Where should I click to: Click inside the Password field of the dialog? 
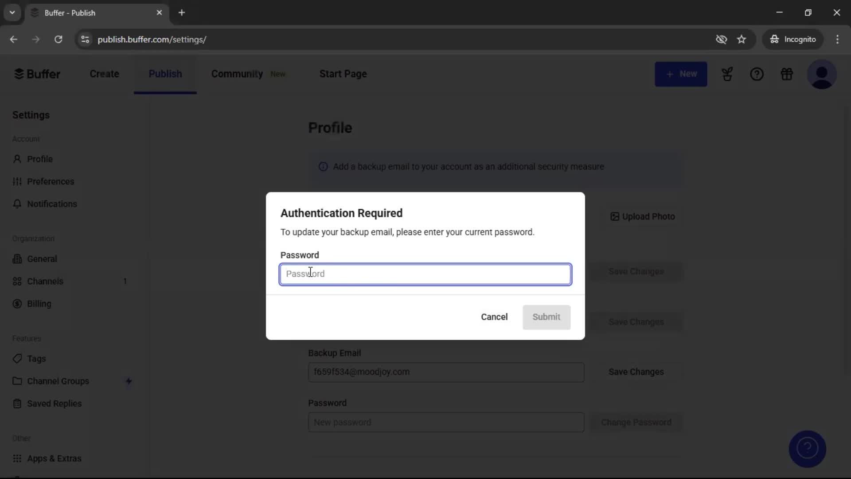(x=425, y=274)
